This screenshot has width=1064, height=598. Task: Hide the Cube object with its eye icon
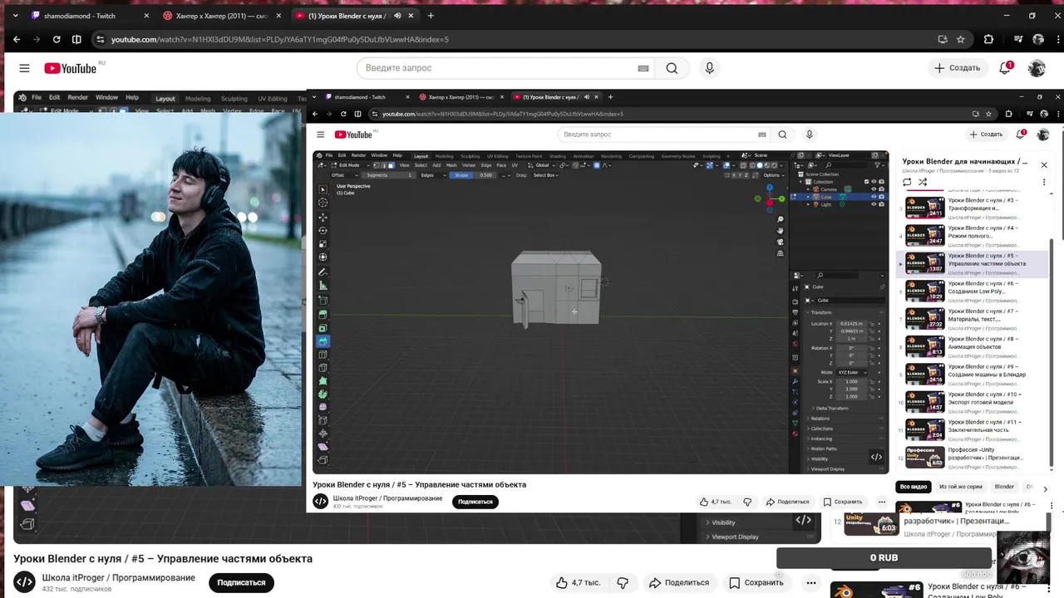(874, 197)
